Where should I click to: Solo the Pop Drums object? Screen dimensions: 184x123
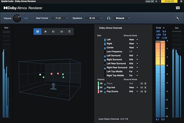(x=145, y=91)
